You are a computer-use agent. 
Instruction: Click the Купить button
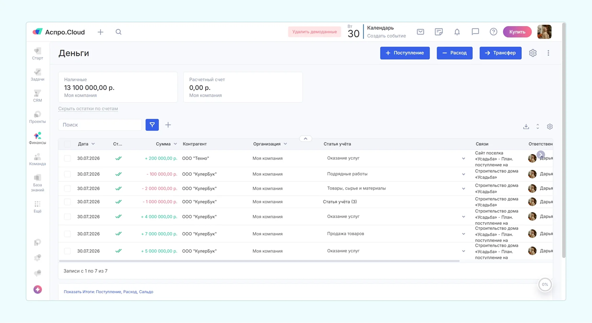click(517, 32)
